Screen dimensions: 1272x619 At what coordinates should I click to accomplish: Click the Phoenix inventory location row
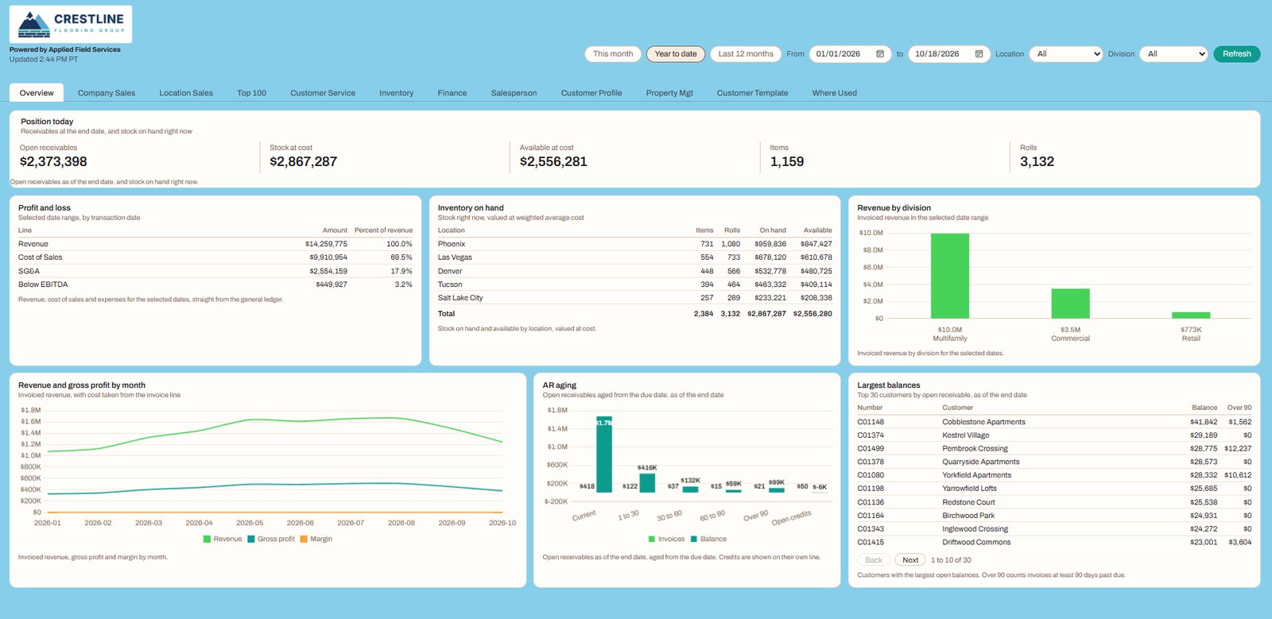tap(634, 244)
